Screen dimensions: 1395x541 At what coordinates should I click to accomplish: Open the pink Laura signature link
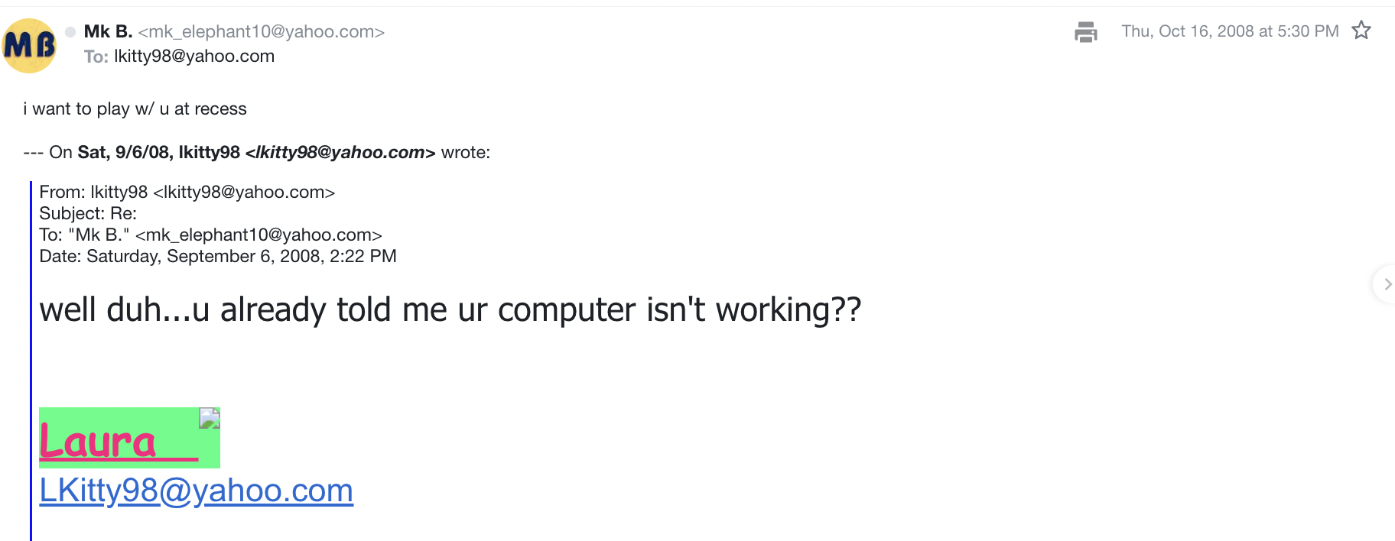[98, 442]
